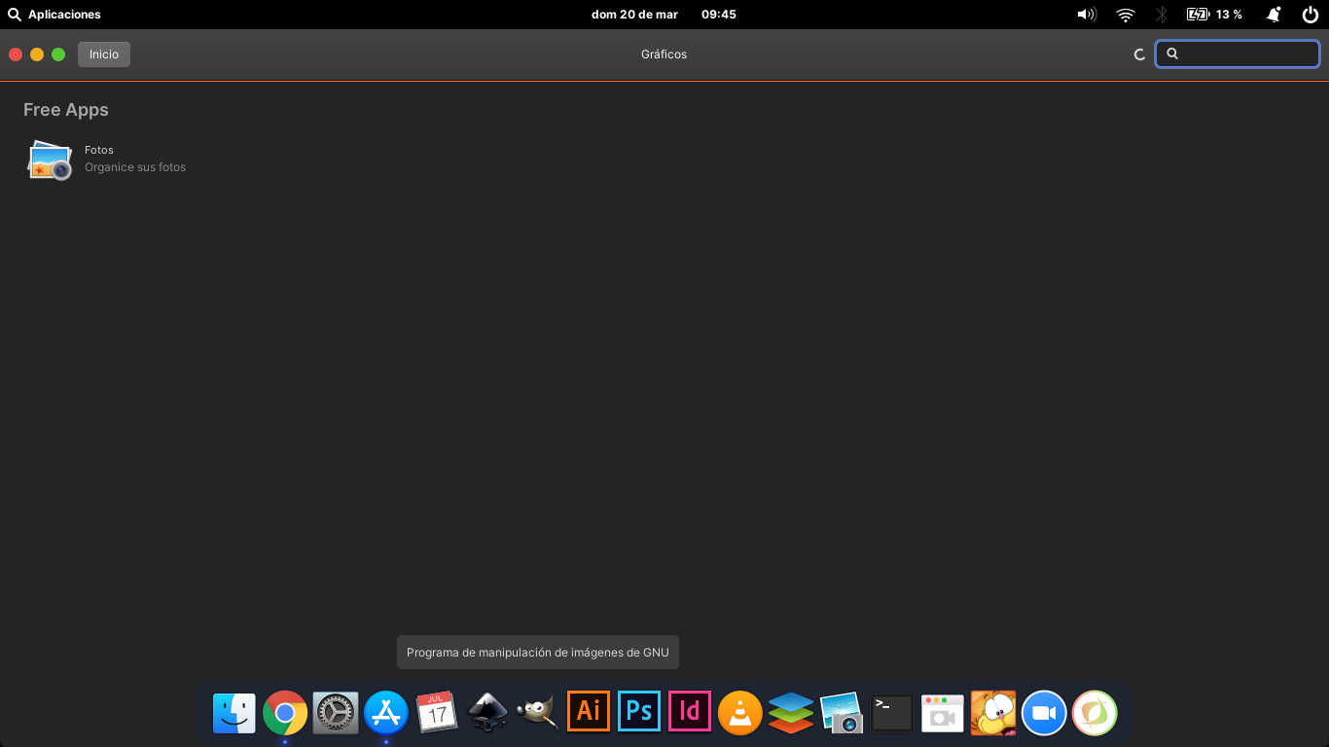Click the Fotos app icon in Free Apps
Image resolution: width=1329 pixels, height=747 pixels.
point(50,160)
